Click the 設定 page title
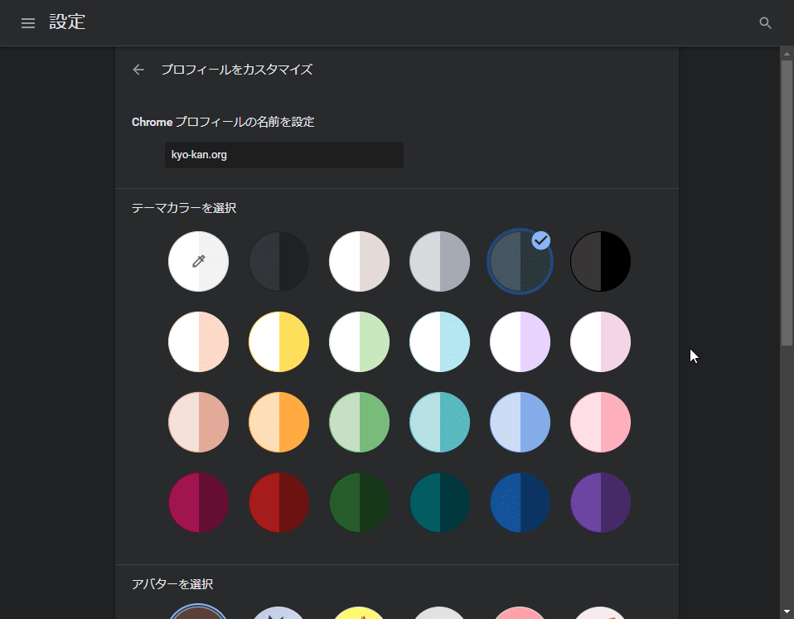The image size is (794, 619). (x=67, y=22)
